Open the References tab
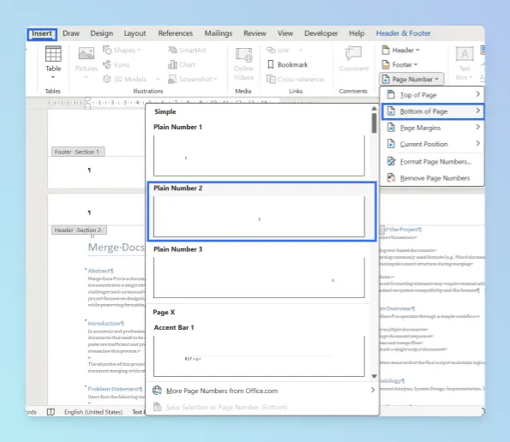Viewport: 510px width, 442px height. coord(176,33)
